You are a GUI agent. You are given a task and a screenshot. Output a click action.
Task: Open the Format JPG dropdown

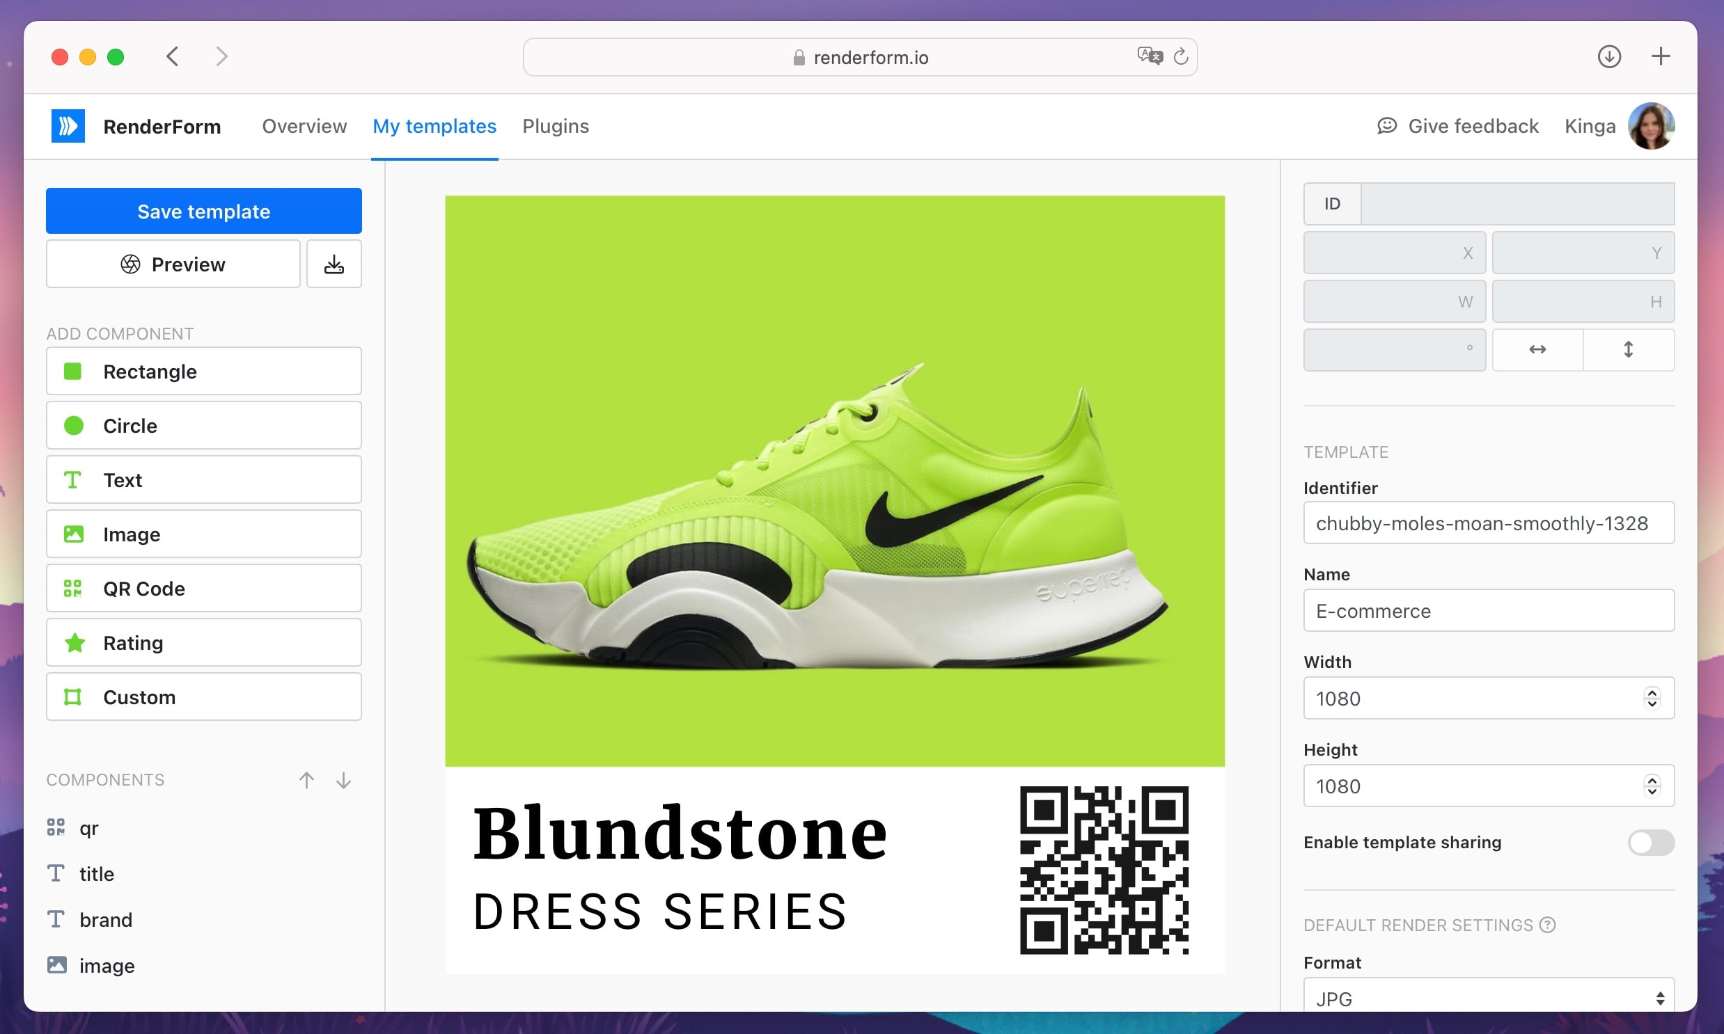[x=1489, y=995]
